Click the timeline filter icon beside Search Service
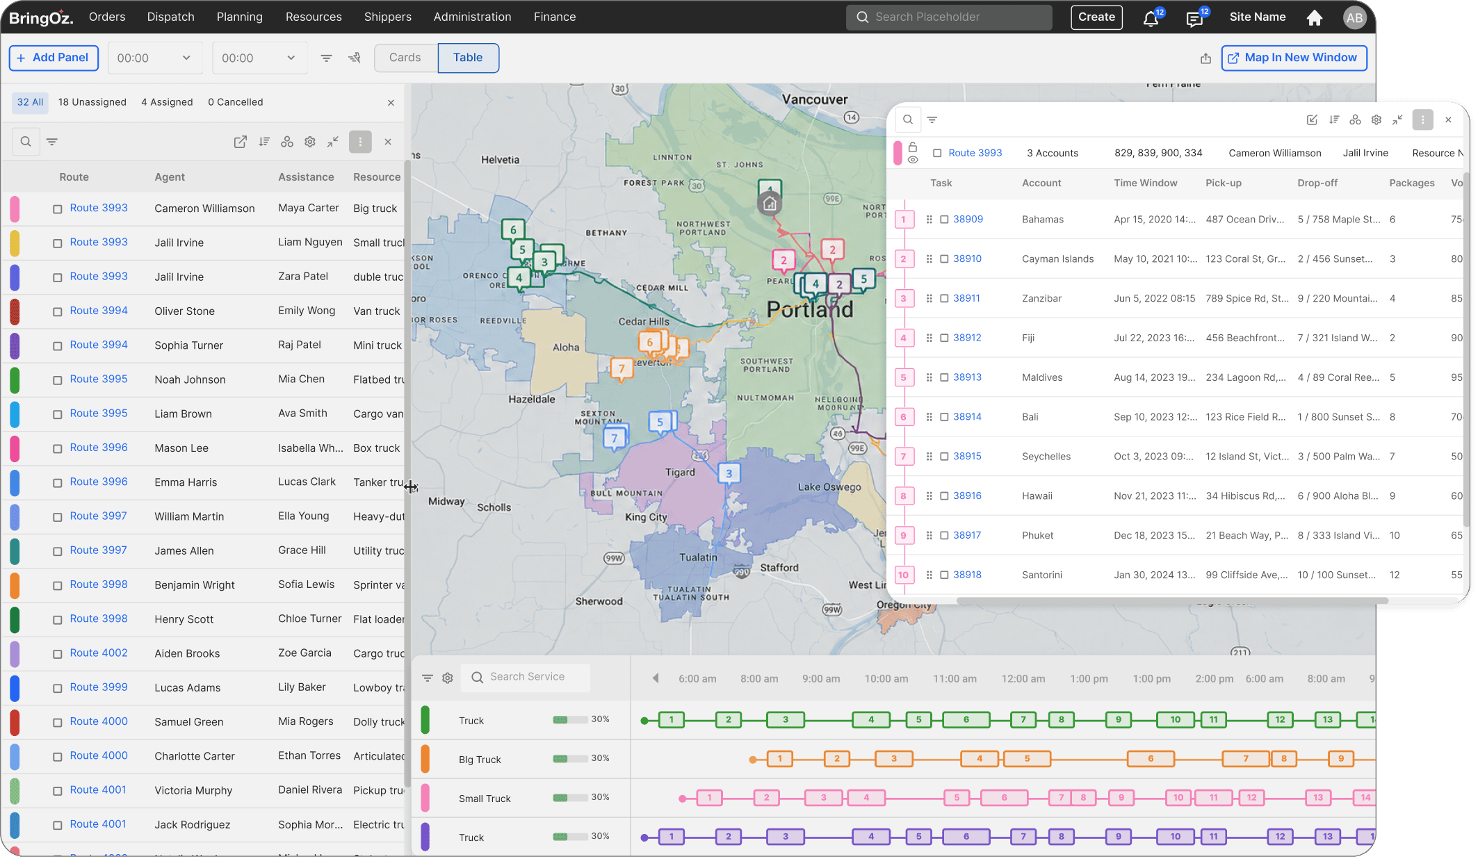Image resolution: width=1478 pixels, height=859 pixels. click(x=428, y=678)
